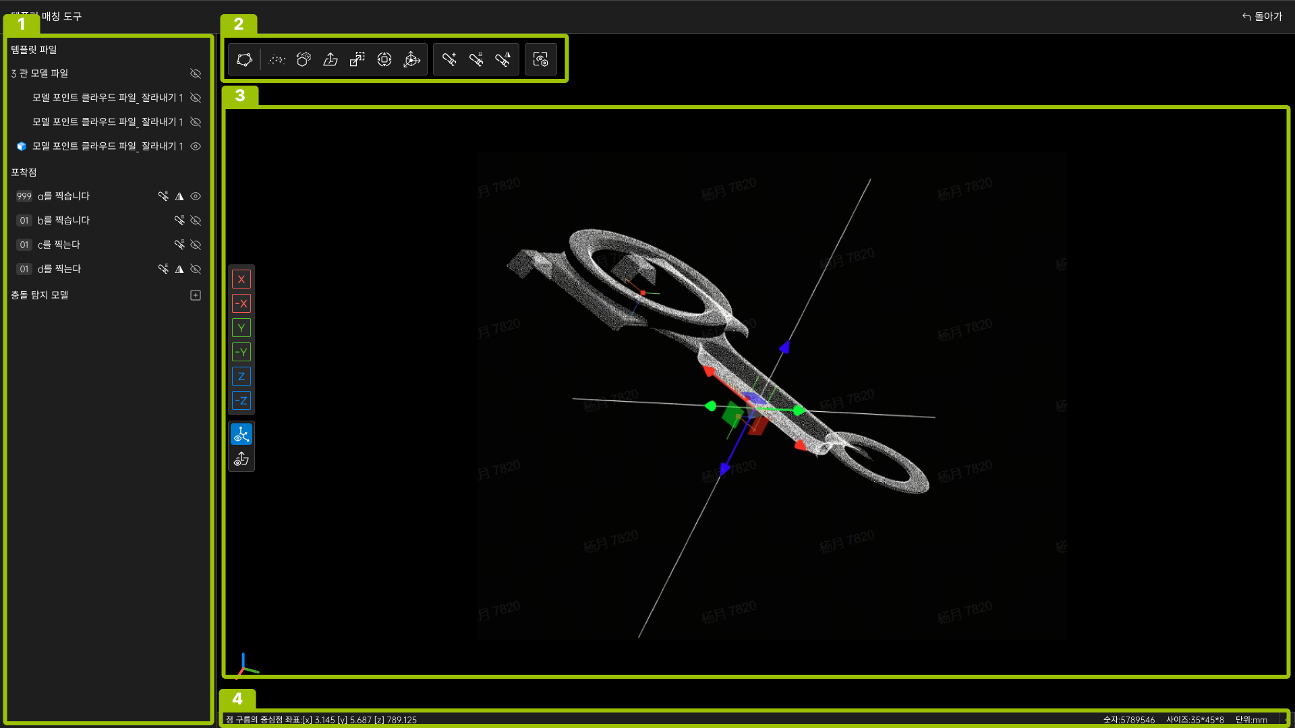The height and width of the screenshot is (728, 1295).
Task: Click the center-fit circular arrows icon
Action: click(384, 59)
